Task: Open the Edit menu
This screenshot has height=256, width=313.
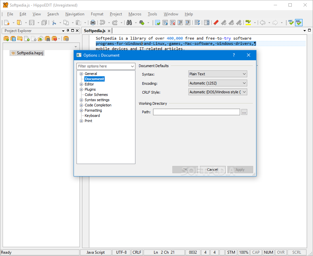Action: click(23, 14)
